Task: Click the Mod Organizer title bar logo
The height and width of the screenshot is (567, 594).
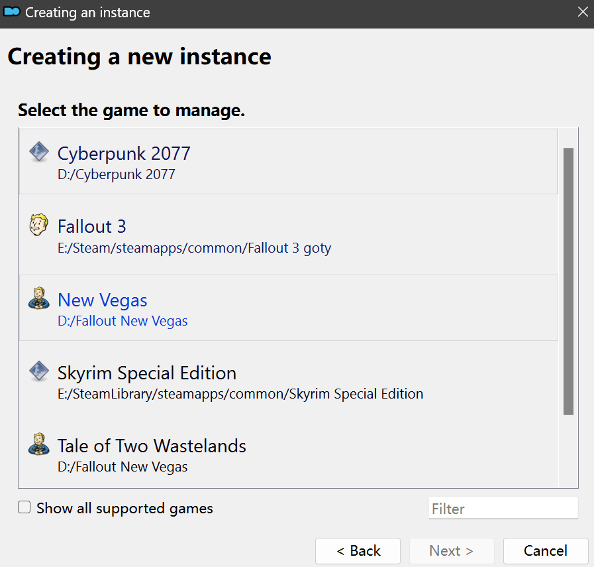Action: (x=11, y=12)
